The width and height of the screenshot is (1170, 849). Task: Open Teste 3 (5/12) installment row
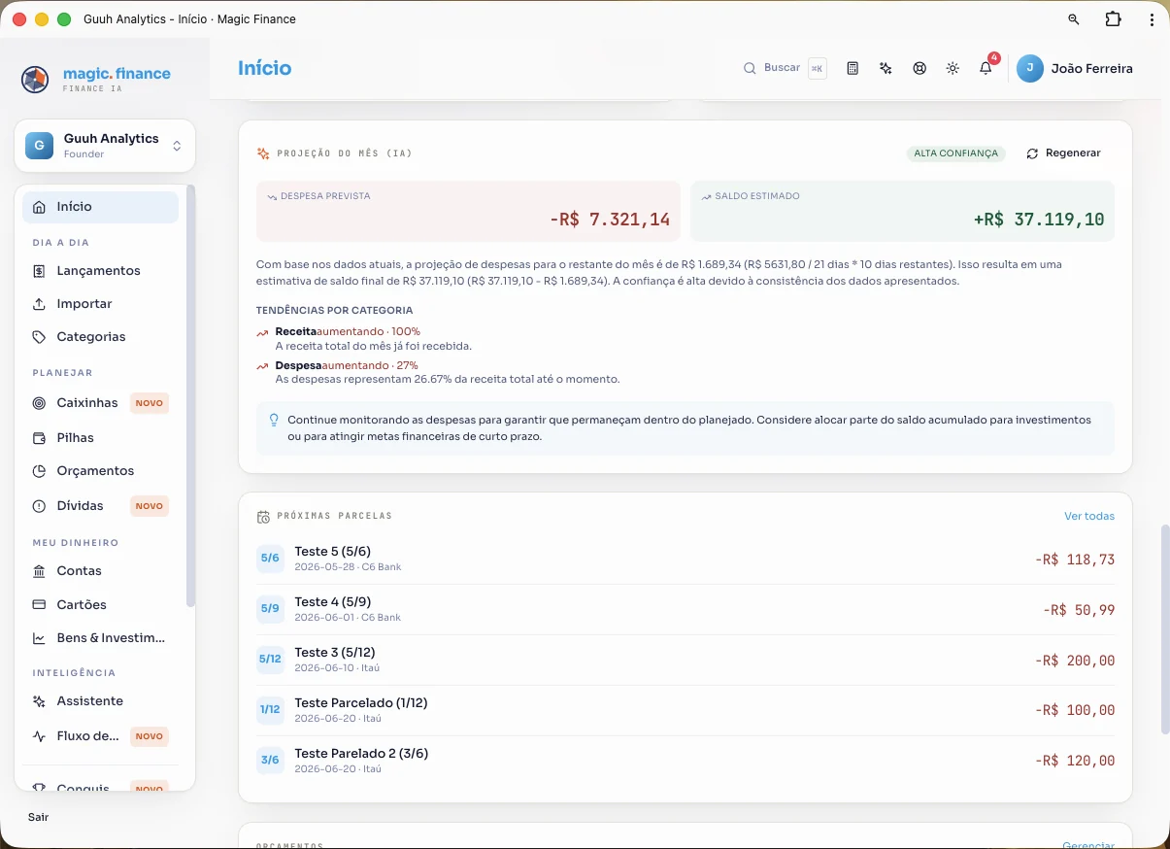685,660
